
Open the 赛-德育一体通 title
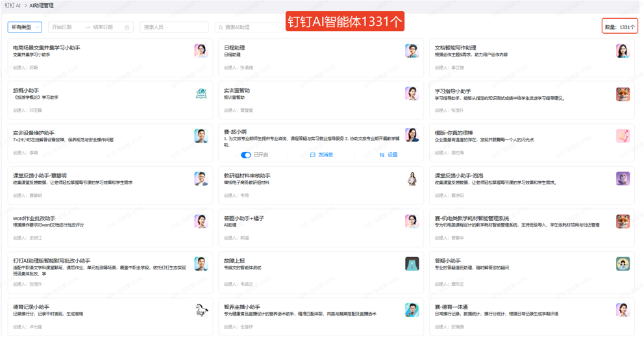(x=451, y=307)
